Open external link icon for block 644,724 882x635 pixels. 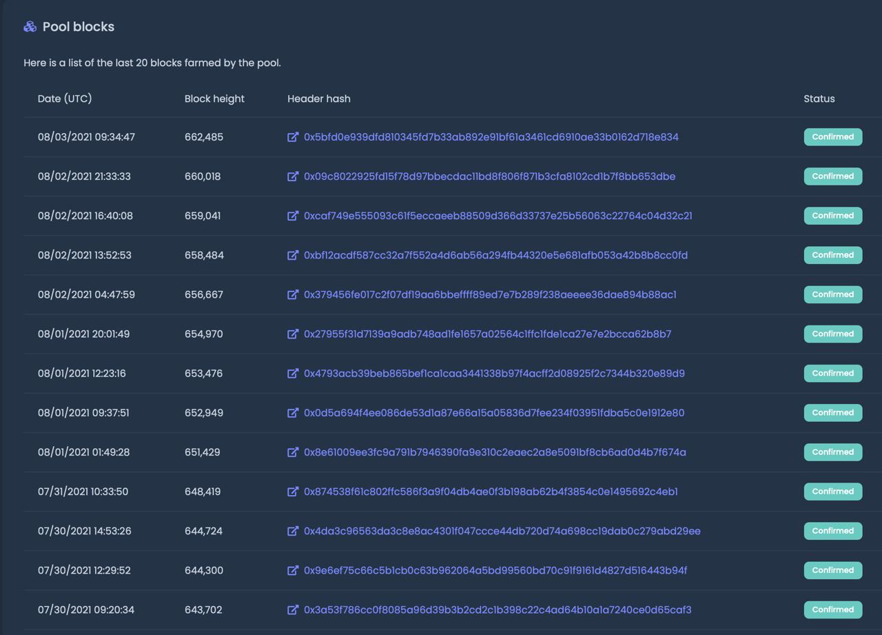[293, 531]
